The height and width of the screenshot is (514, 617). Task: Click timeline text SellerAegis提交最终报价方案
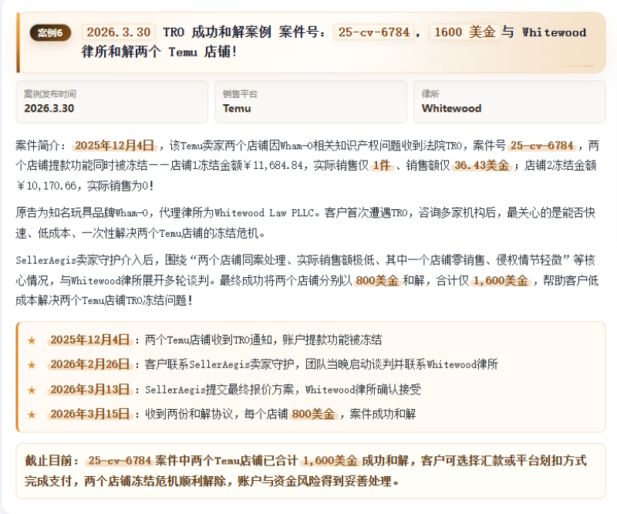tap(219, 390)
